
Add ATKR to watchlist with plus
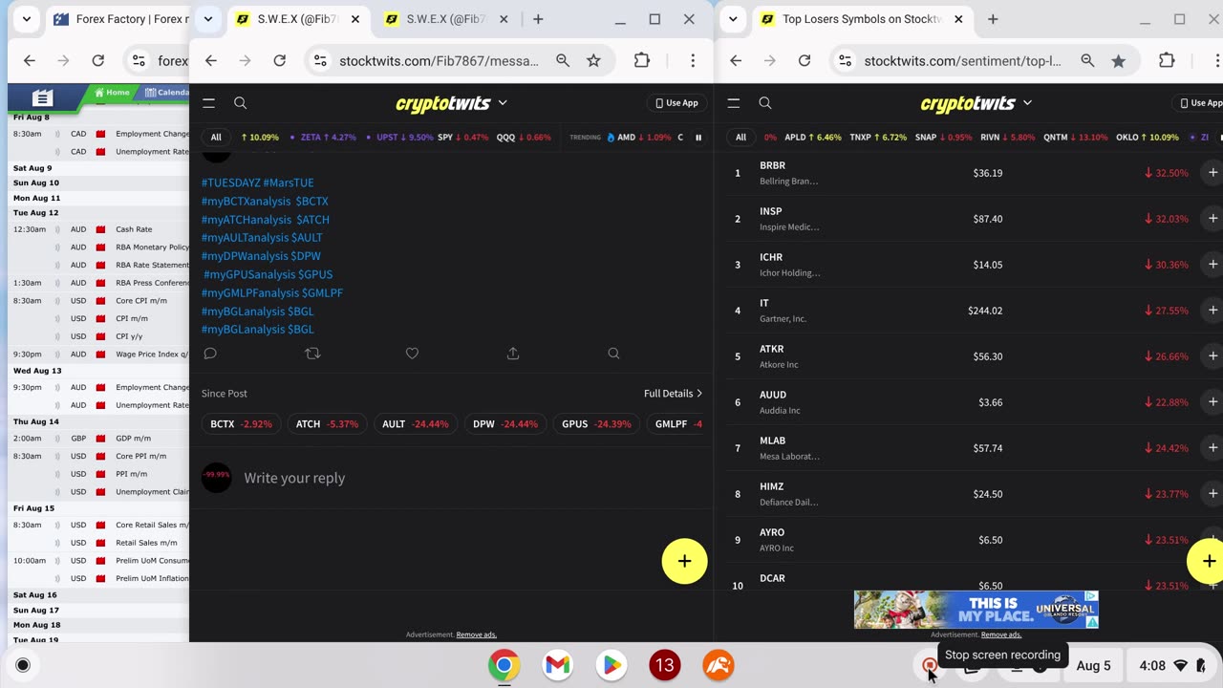pyautogui.click(x=1212, y=356)
